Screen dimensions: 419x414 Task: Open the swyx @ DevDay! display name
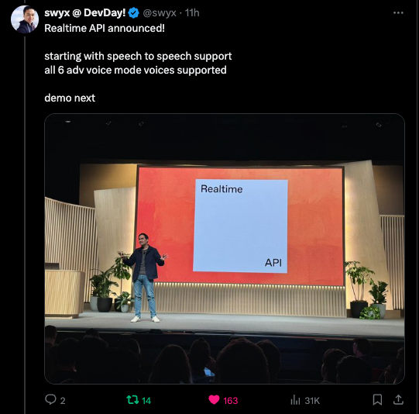(x=85, y=13)
